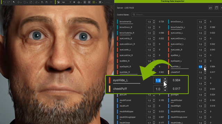Select the eyeSquint_L control label
The height and width of the screenshot is (124, 222).
[176, 61]
